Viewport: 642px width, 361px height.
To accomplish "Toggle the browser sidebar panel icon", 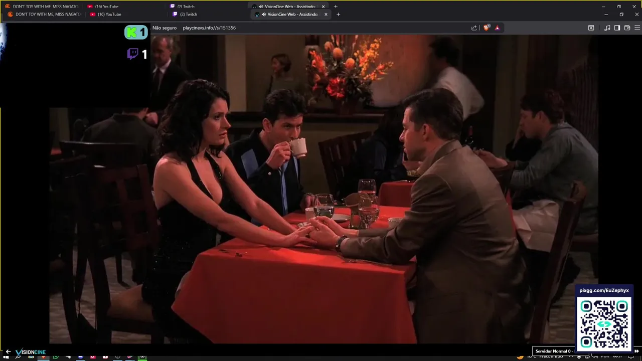I will (617, 28).
